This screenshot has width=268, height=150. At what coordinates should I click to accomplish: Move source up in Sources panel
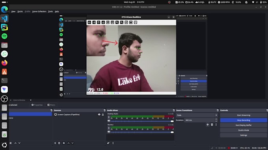click(68, 143)
